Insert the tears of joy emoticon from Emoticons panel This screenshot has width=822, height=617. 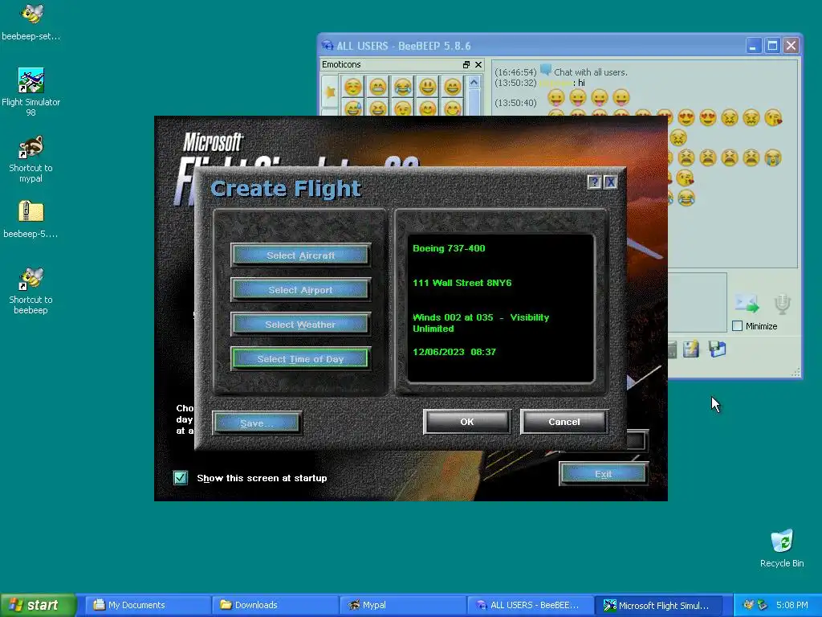coord(403,87)
